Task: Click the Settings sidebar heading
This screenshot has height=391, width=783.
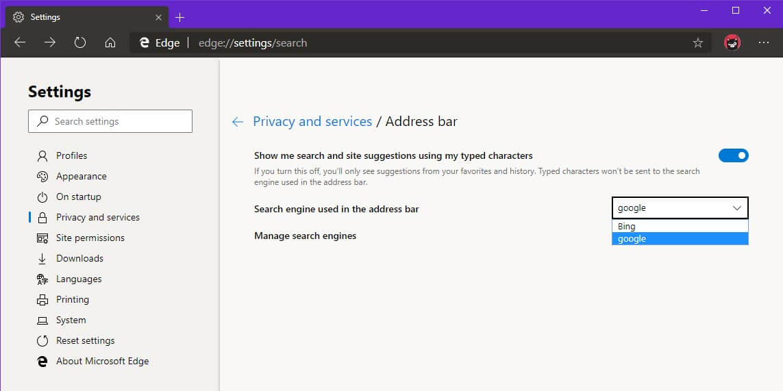Action: 60,92
